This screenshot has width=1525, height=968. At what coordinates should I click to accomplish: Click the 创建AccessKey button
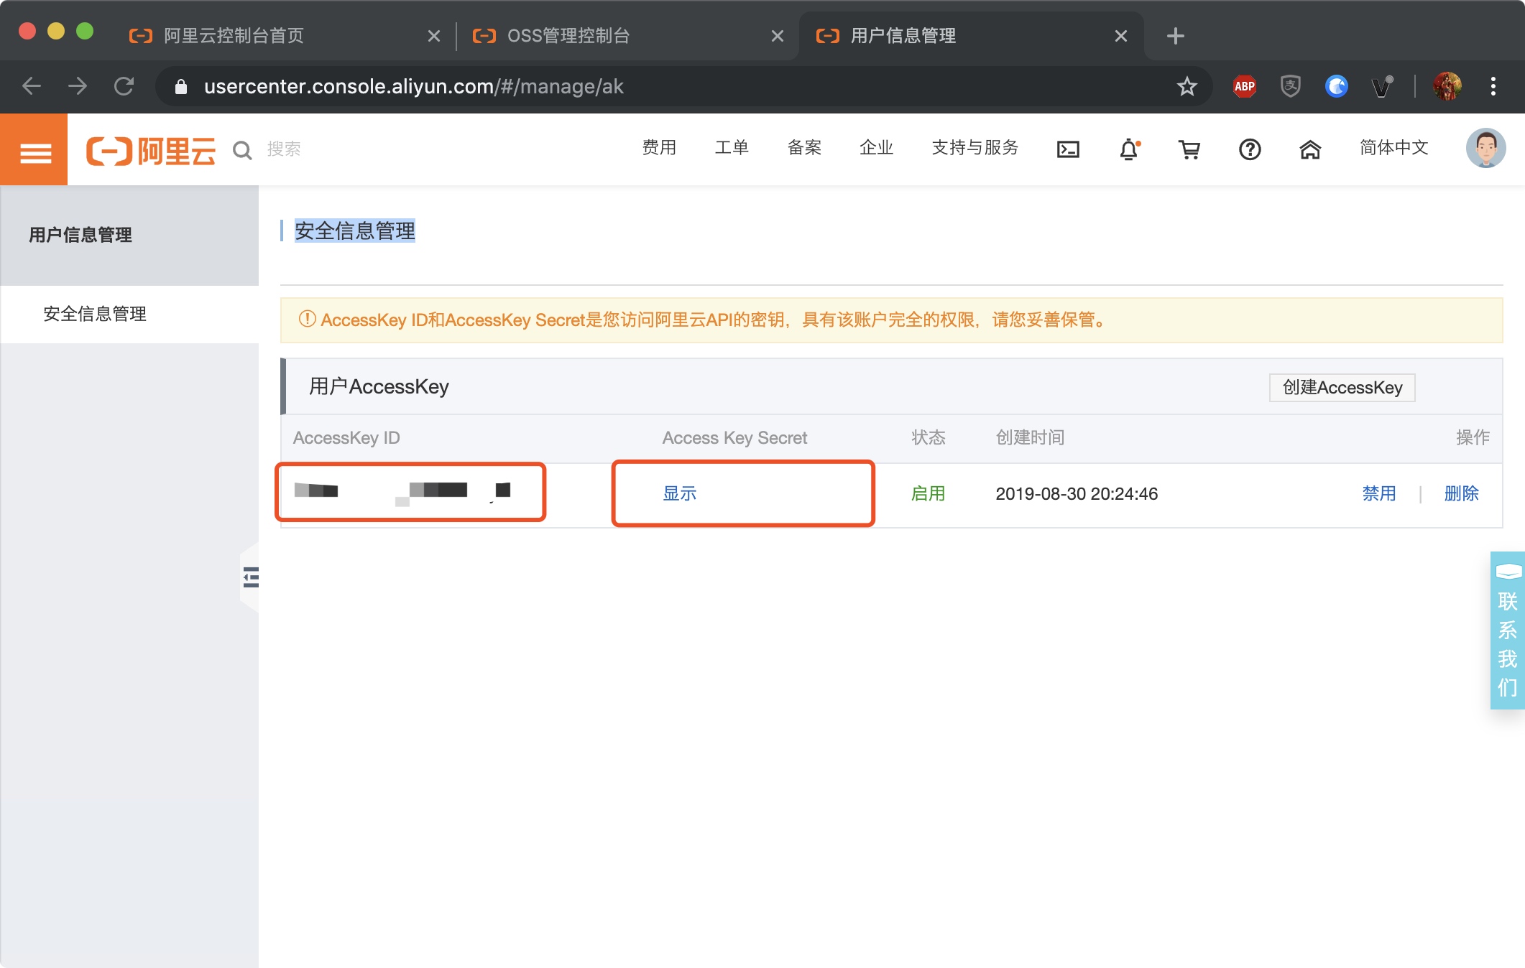[x=1342, y=388]
